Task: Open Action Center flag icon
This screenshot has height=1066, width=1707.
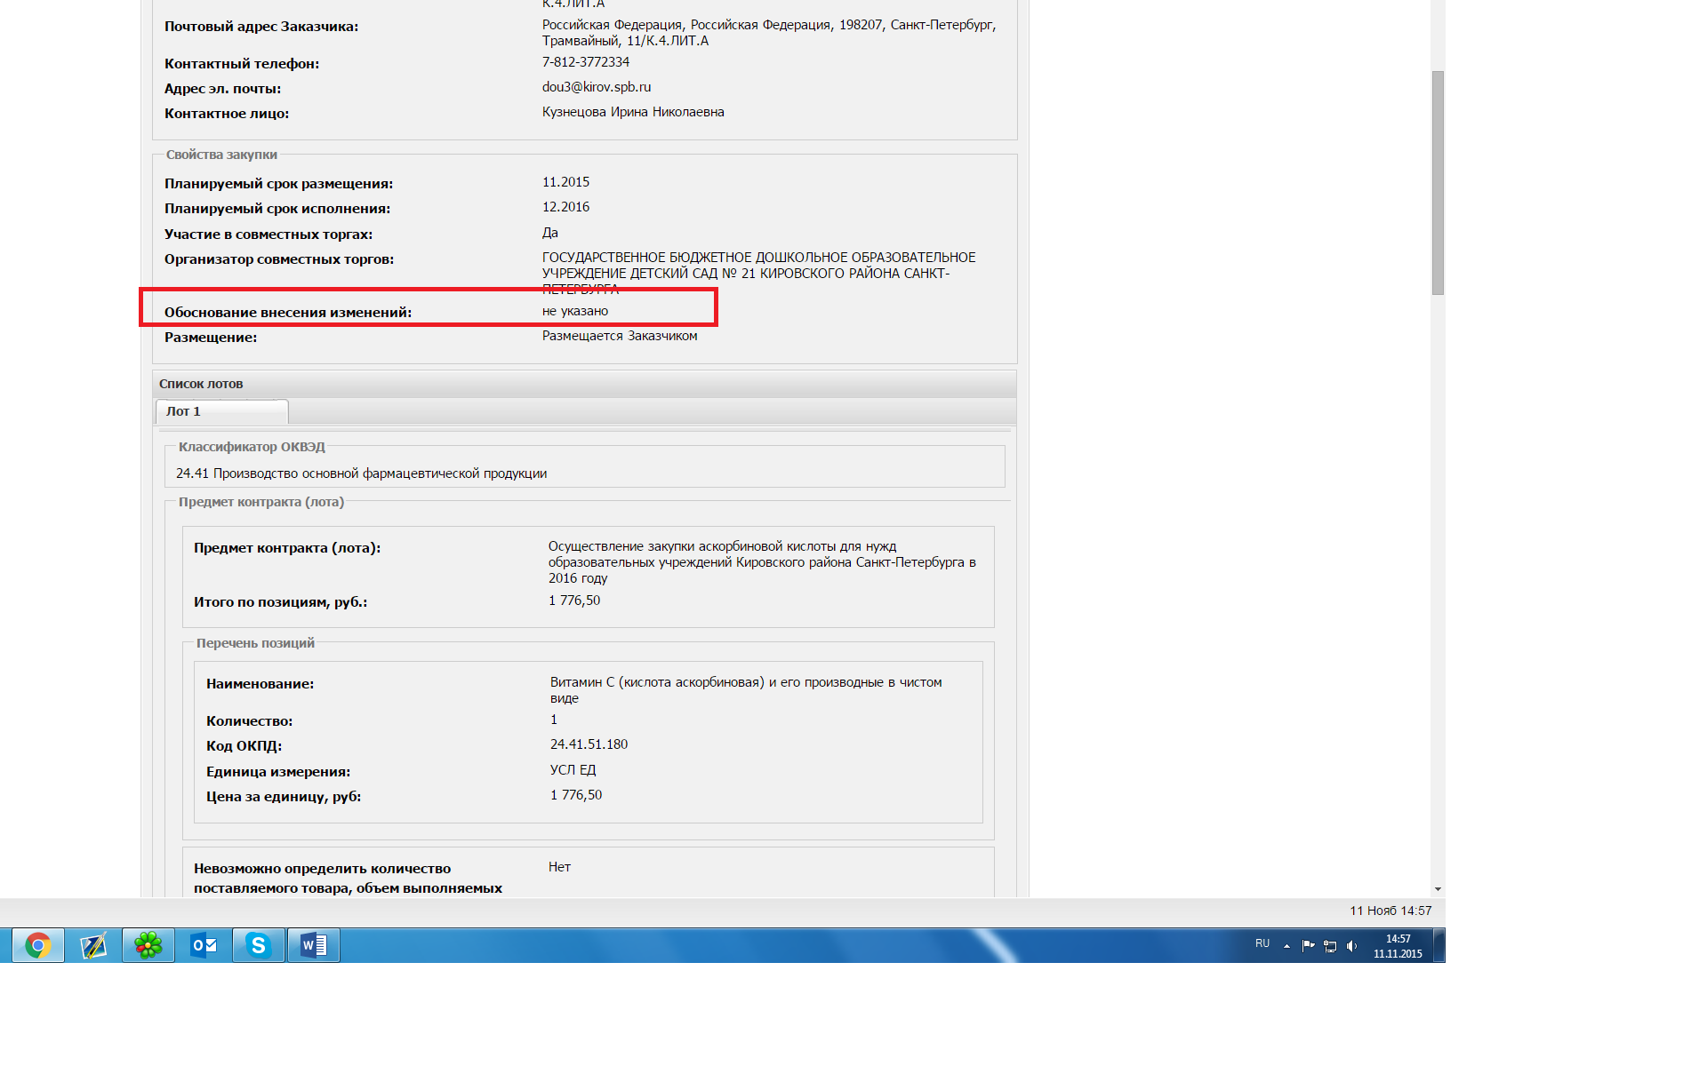Action: [x=1308, y=946]
